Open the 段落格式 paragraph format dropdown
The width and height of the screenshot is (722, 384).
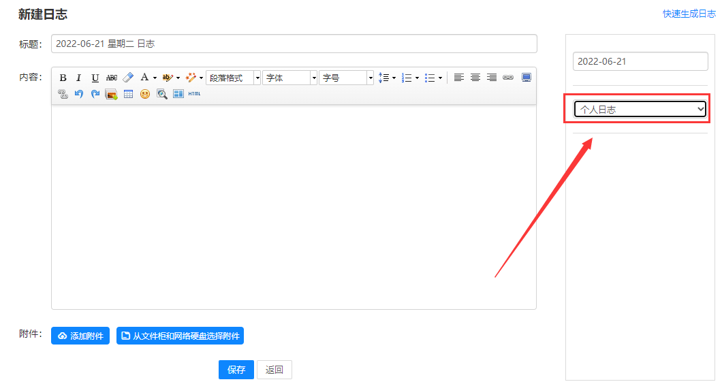coord(233,78)
